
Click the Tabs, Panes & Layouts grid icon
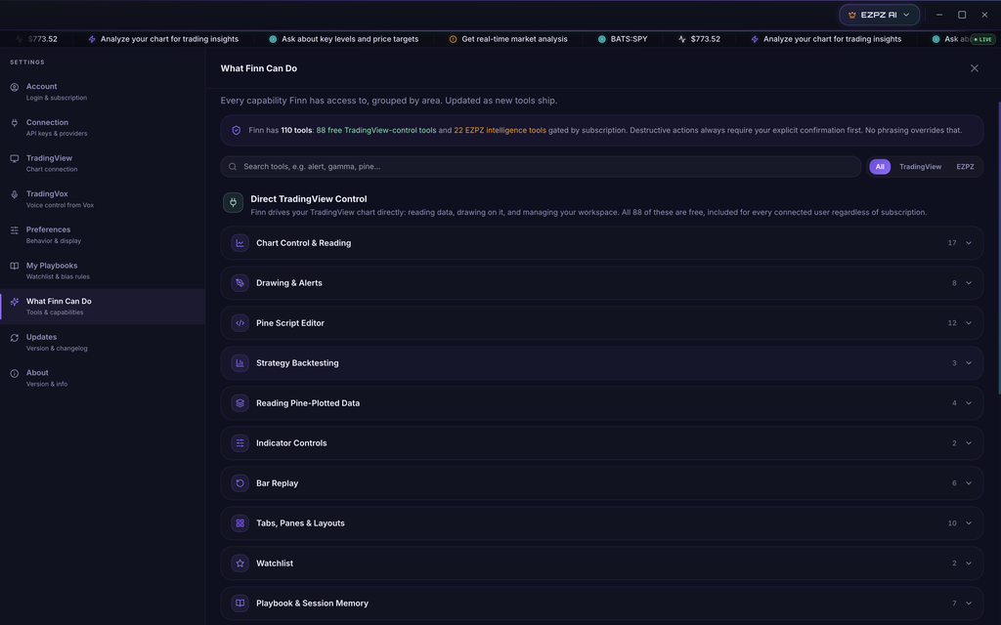[240, 523]
